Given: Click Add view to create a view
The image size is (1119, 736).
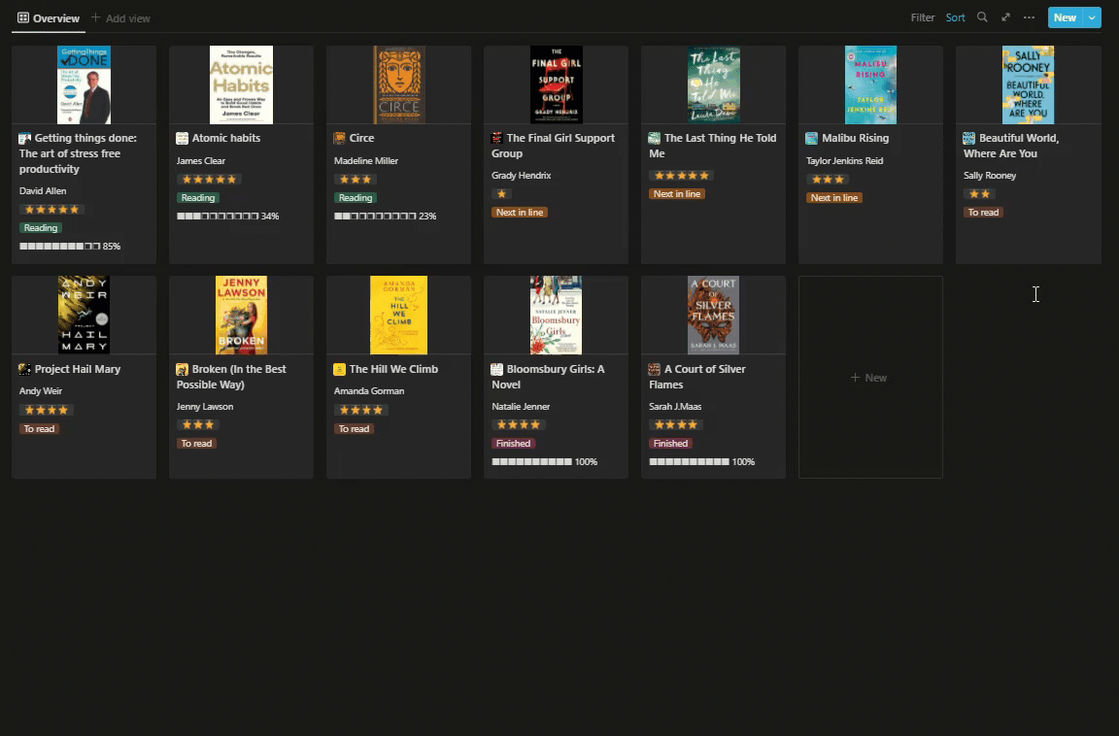Looking at the screenshot, I should pyautogui.click(x=120, y=17).
